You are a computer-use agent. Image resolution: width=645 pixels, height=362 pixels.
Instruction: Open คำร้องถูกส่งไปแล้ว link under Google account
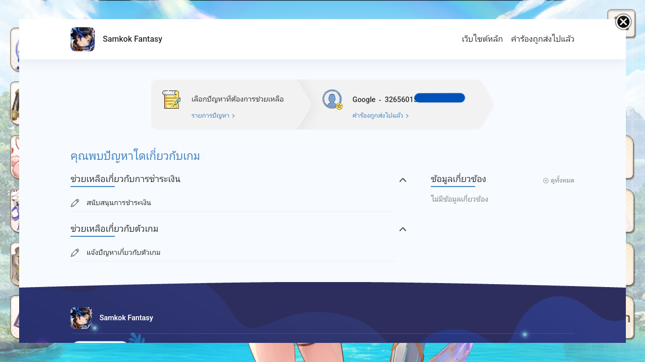point(377,116)
